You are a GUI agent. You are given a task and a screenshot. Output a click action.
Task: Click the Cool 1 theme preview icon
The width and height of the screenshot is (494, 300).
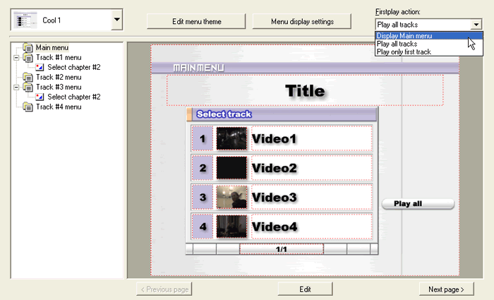point(25,20)
